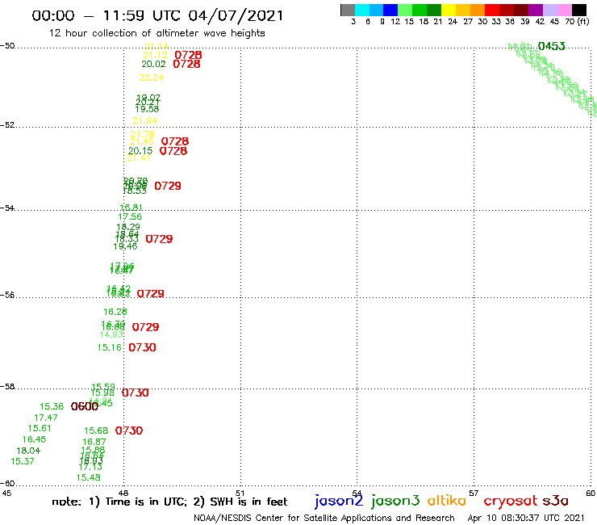
Task: Select the '15.36' value beside 0600
Action: [x=52, y=406]
